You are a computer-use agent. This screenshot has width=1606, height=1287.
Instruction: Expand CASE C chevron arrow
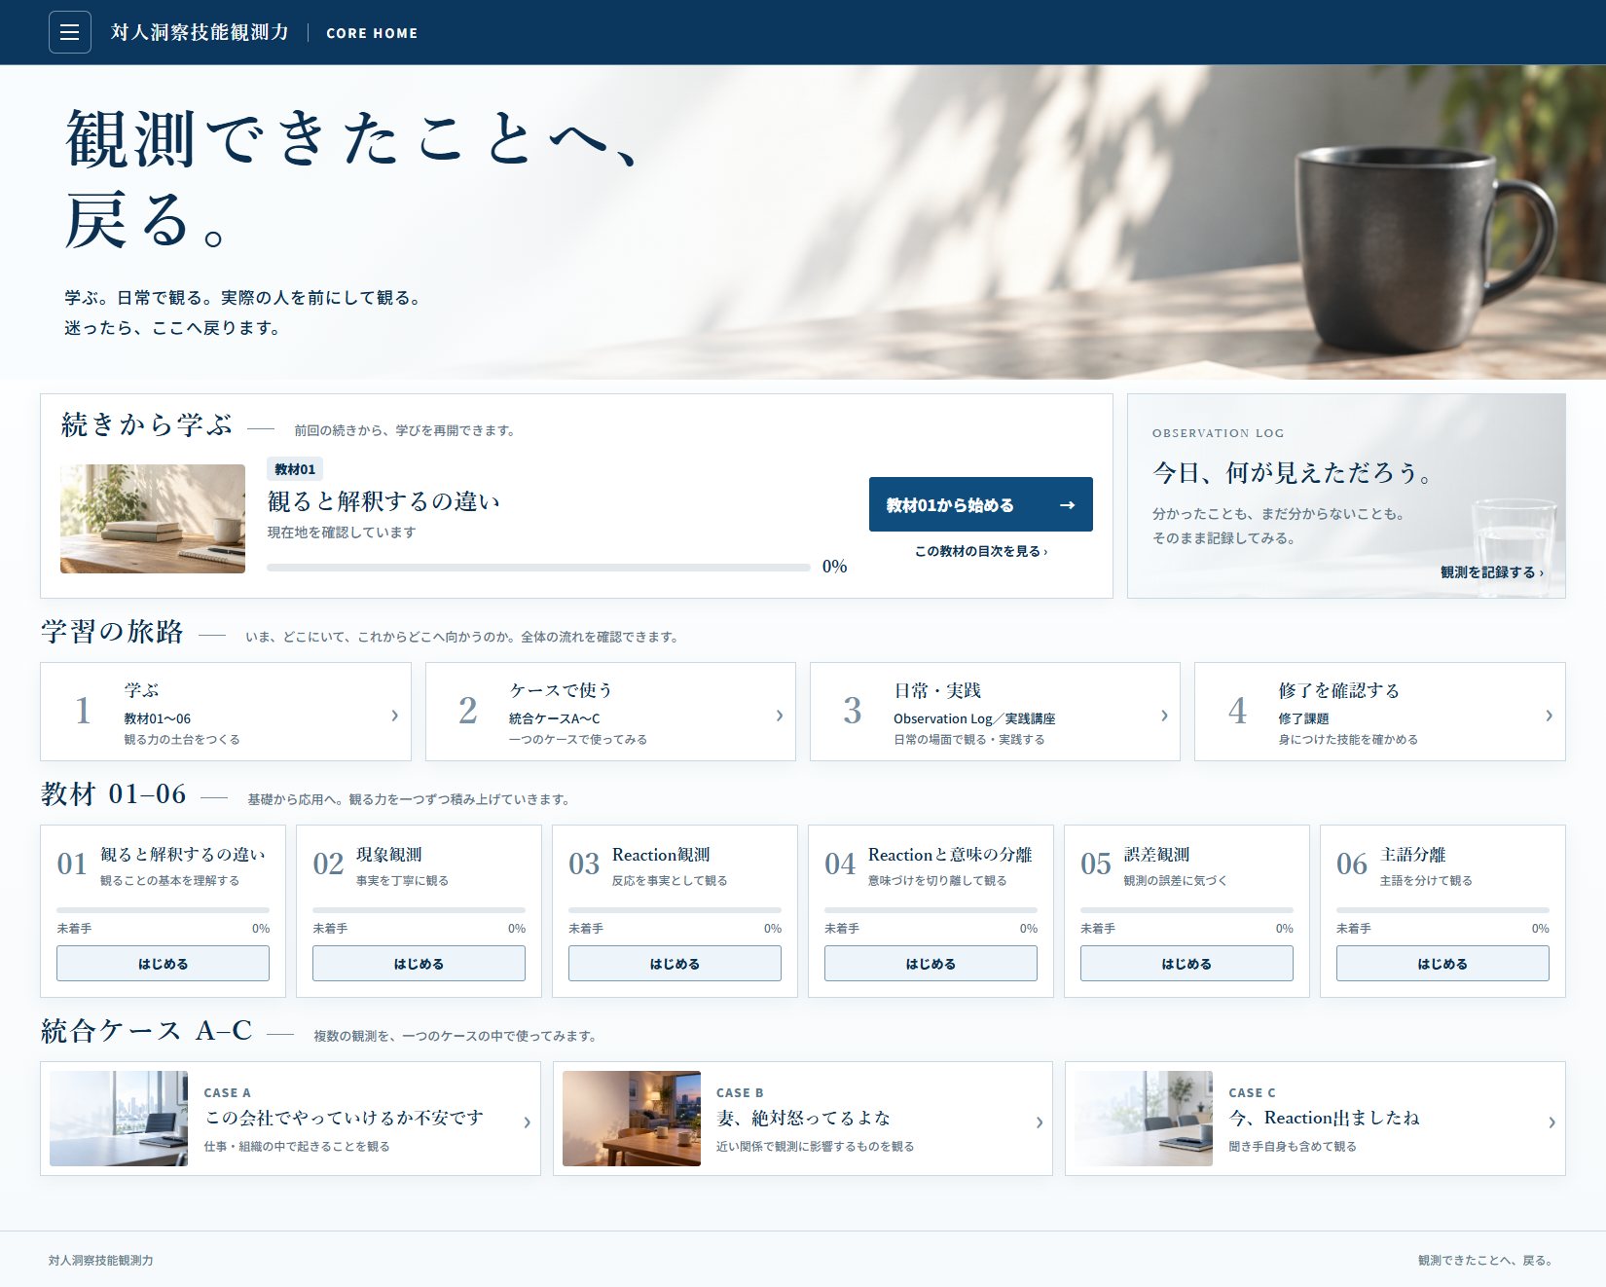coord(1551,1122)
